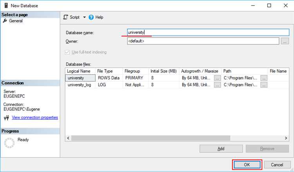Click initial size 8 in university row
Screen dimensions: 294x172
(x=164, y=78)
